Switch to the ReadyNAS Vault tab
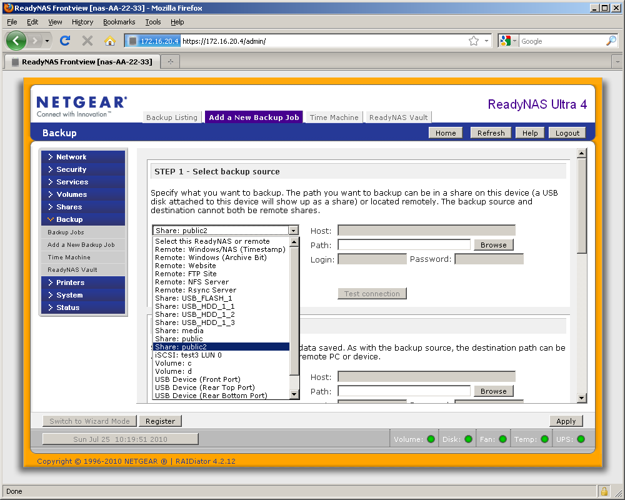625x500 pixels. click(398, 117)
